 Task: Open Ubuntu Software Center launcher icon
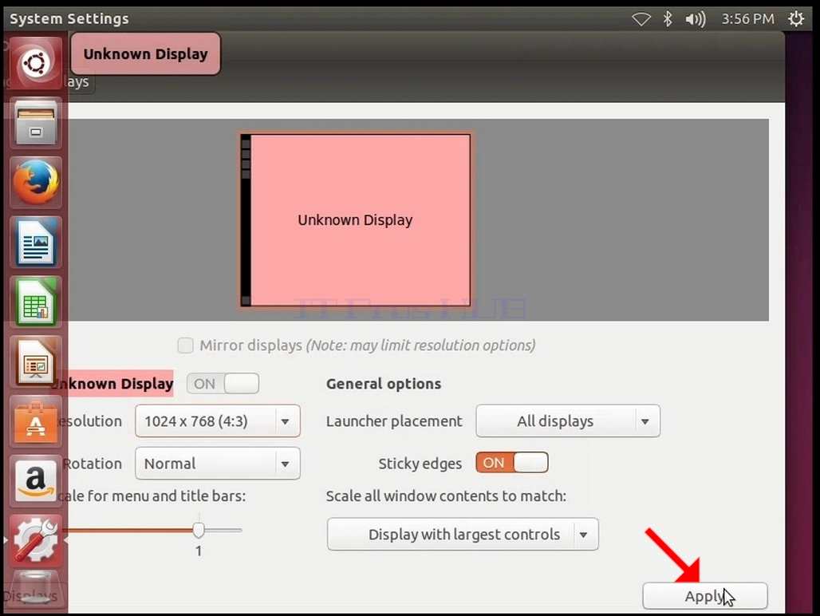click(x=36, y=421)
